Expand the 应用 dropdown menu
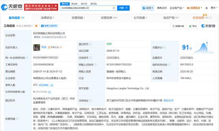 148,8
